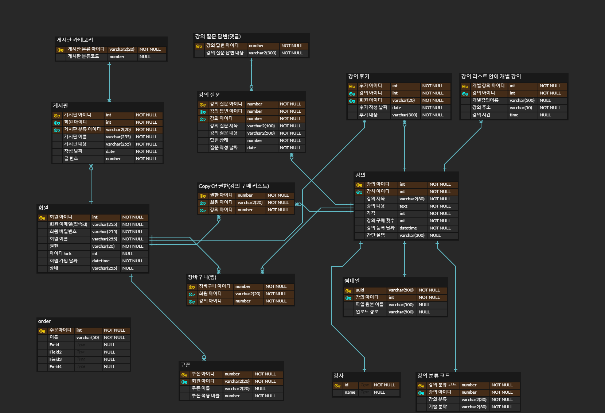The height and width of the screenshot is (413, 605).
Task: Select the relationship line between 회원 and 게시판
Action: tap(91, 184)
